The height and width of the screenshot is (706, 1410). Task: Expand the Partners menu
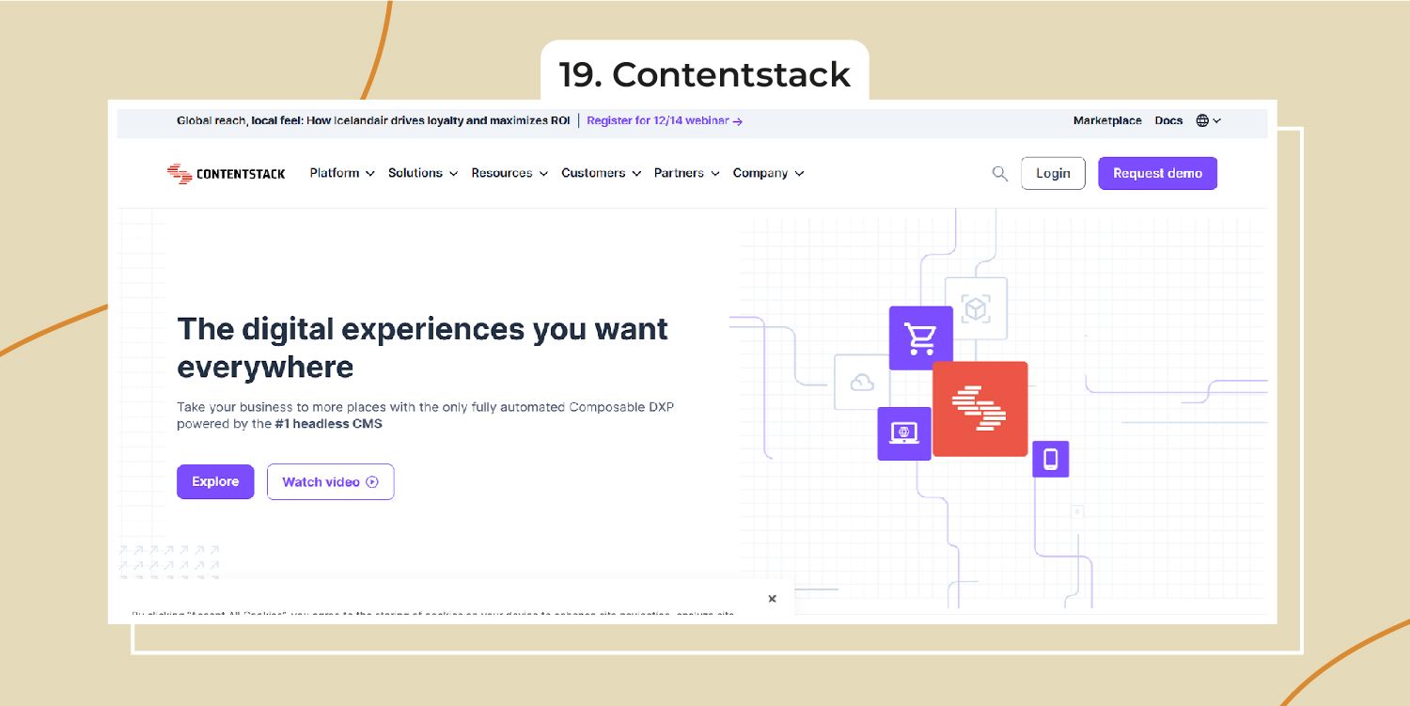(687, 173)
